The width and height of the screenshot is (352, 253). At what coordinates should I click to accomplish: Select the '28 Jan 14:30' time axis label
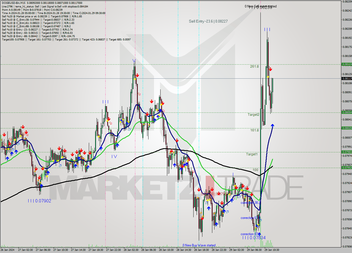click(x=184, y=250)
